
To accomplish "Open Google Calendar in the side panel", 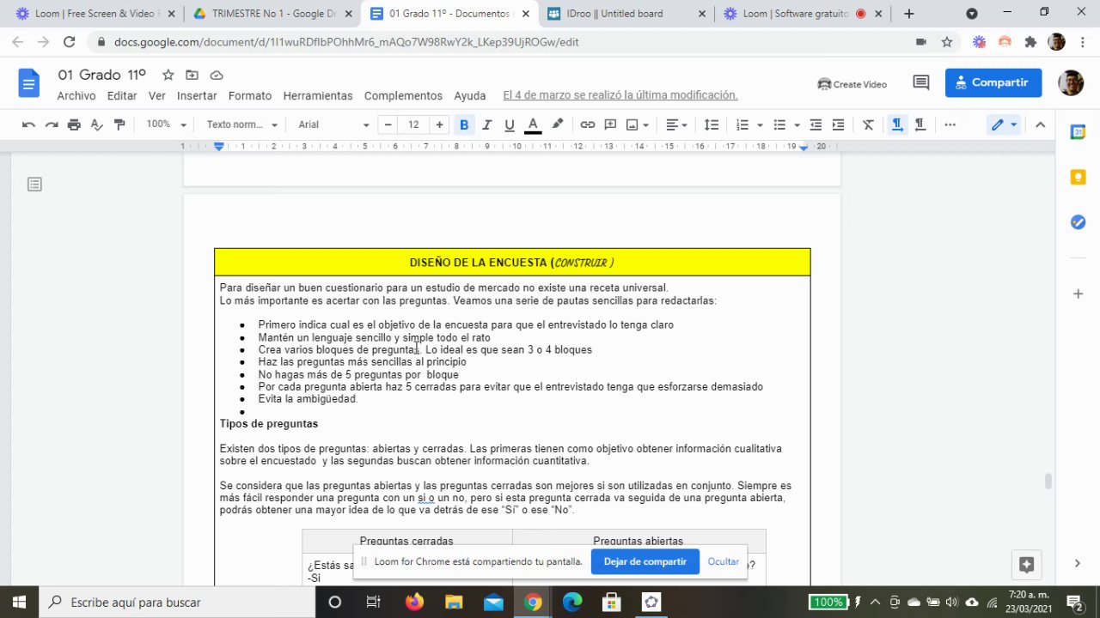I will click(x=1078, y=132).
